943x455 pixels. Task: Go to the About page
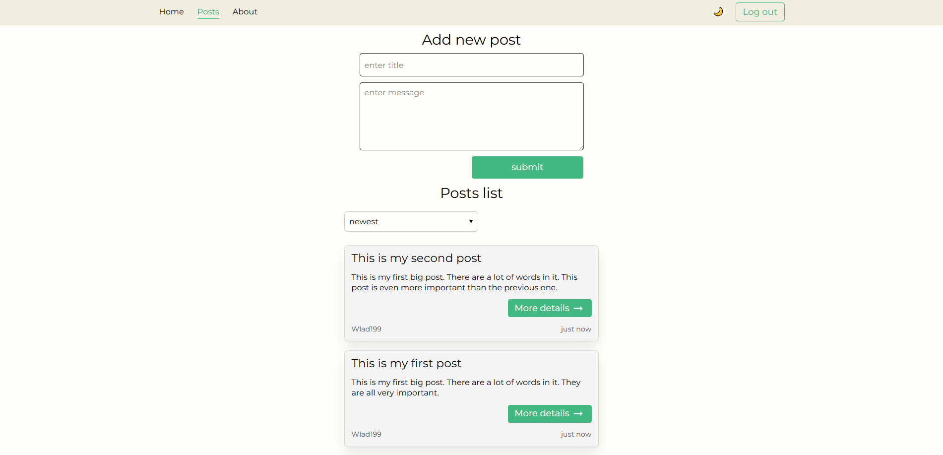tap(245, 11)
